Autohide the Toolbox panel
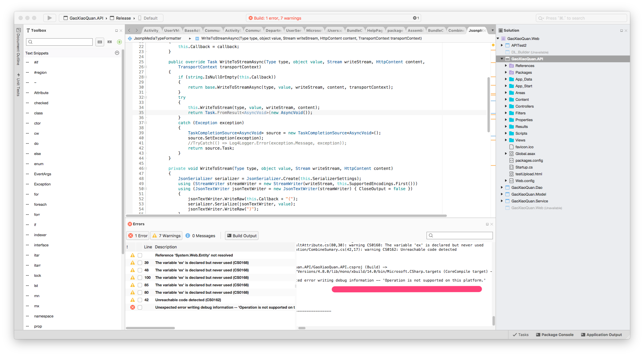Image resolution: width=644 pixels, height=356 pixels. pyautogui.click(x=116, y=30)
